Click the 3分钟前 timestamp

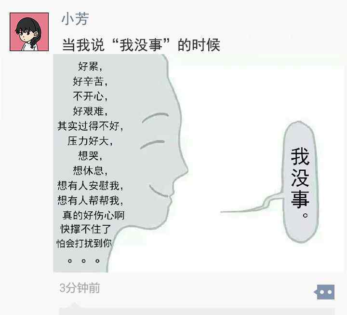pyautogui.click(x=80, y=288)
